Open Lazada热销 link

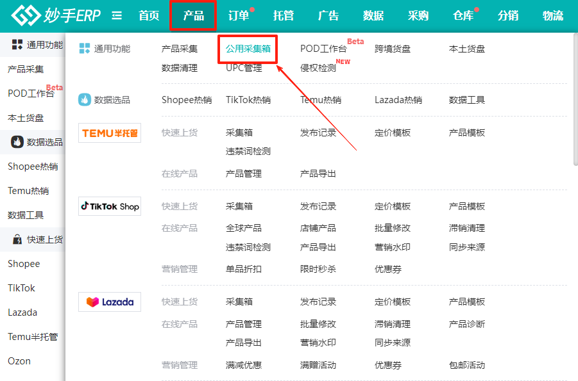[x=398, y=100]
